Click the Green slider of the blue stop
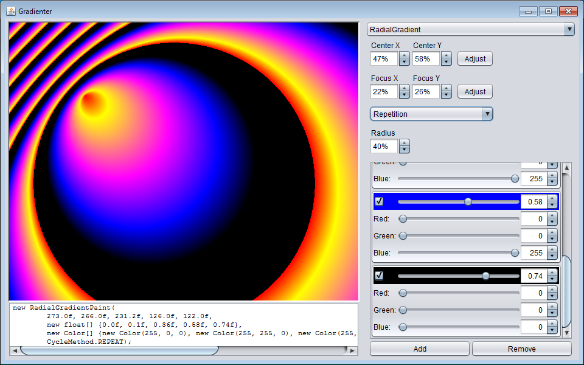The image size is (584, 365). pos(459,236)
